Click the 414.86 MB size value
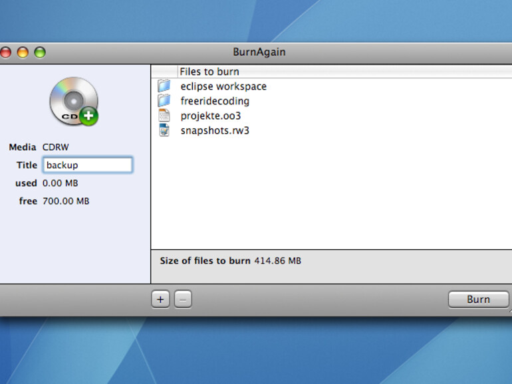Image resolution: width=512 pixels, height=384 pixels. (x=278, y=260)
